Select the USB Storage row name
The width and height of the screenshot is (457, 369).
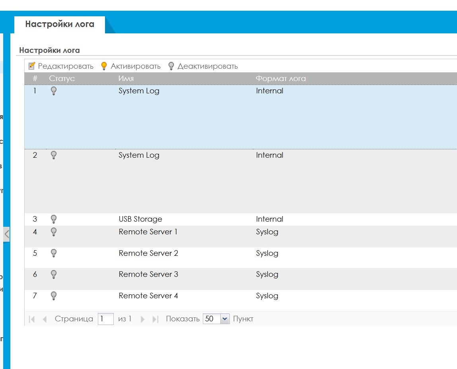tap(140, 219)
